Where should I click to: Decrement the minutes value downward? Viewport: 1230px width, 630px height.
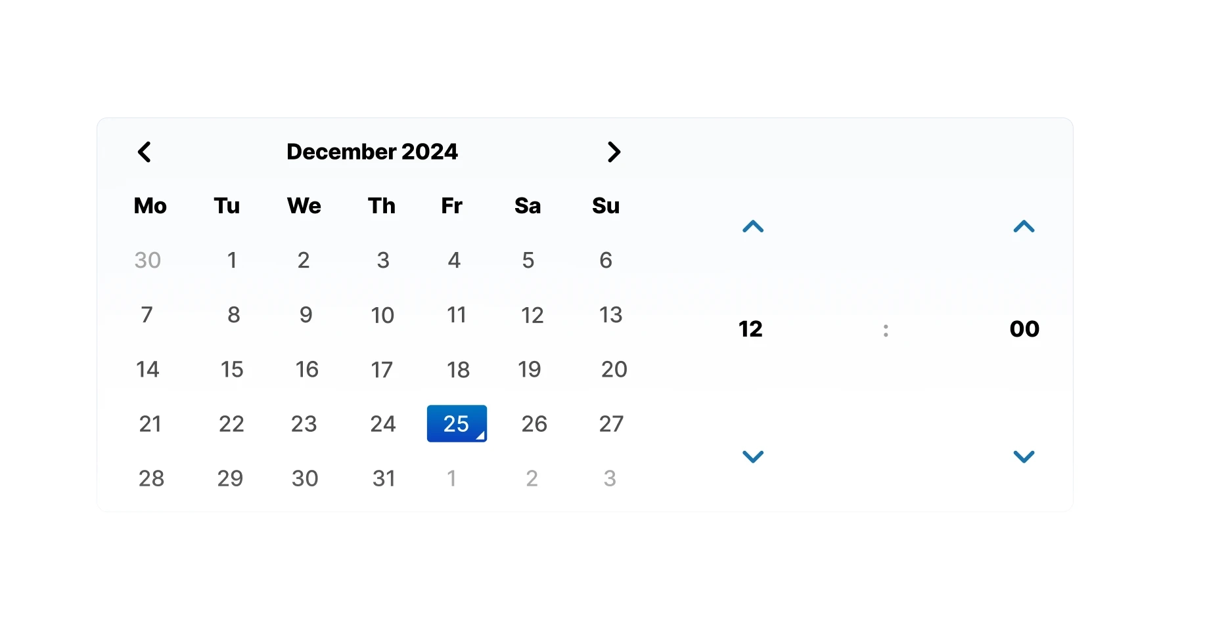point(1024,457)
